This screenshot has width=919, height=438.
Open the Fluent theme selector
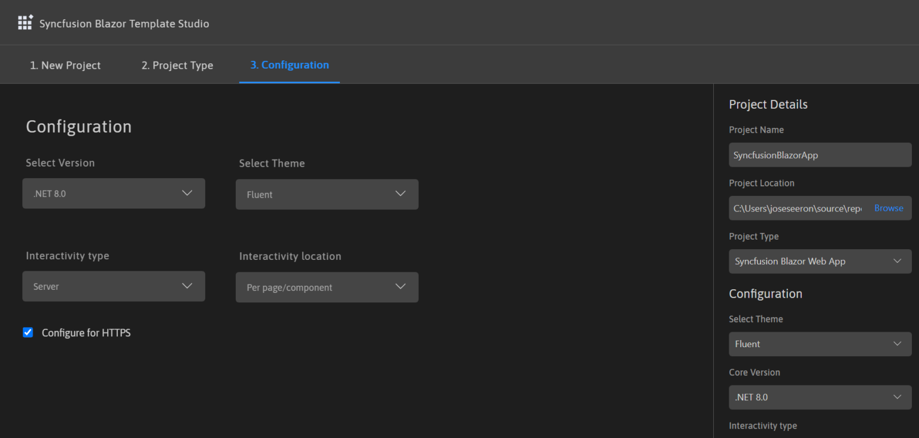pyautogui.click(x=327, y=194)
